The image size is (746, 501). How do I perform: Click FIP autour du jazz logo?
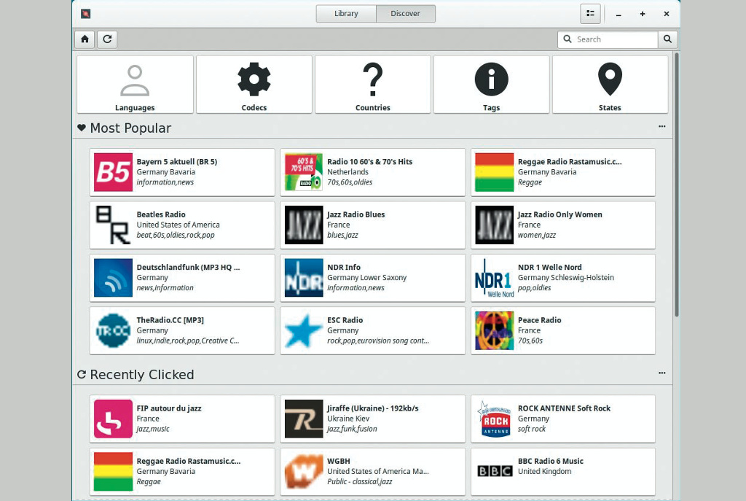click(x=113, y=419)
